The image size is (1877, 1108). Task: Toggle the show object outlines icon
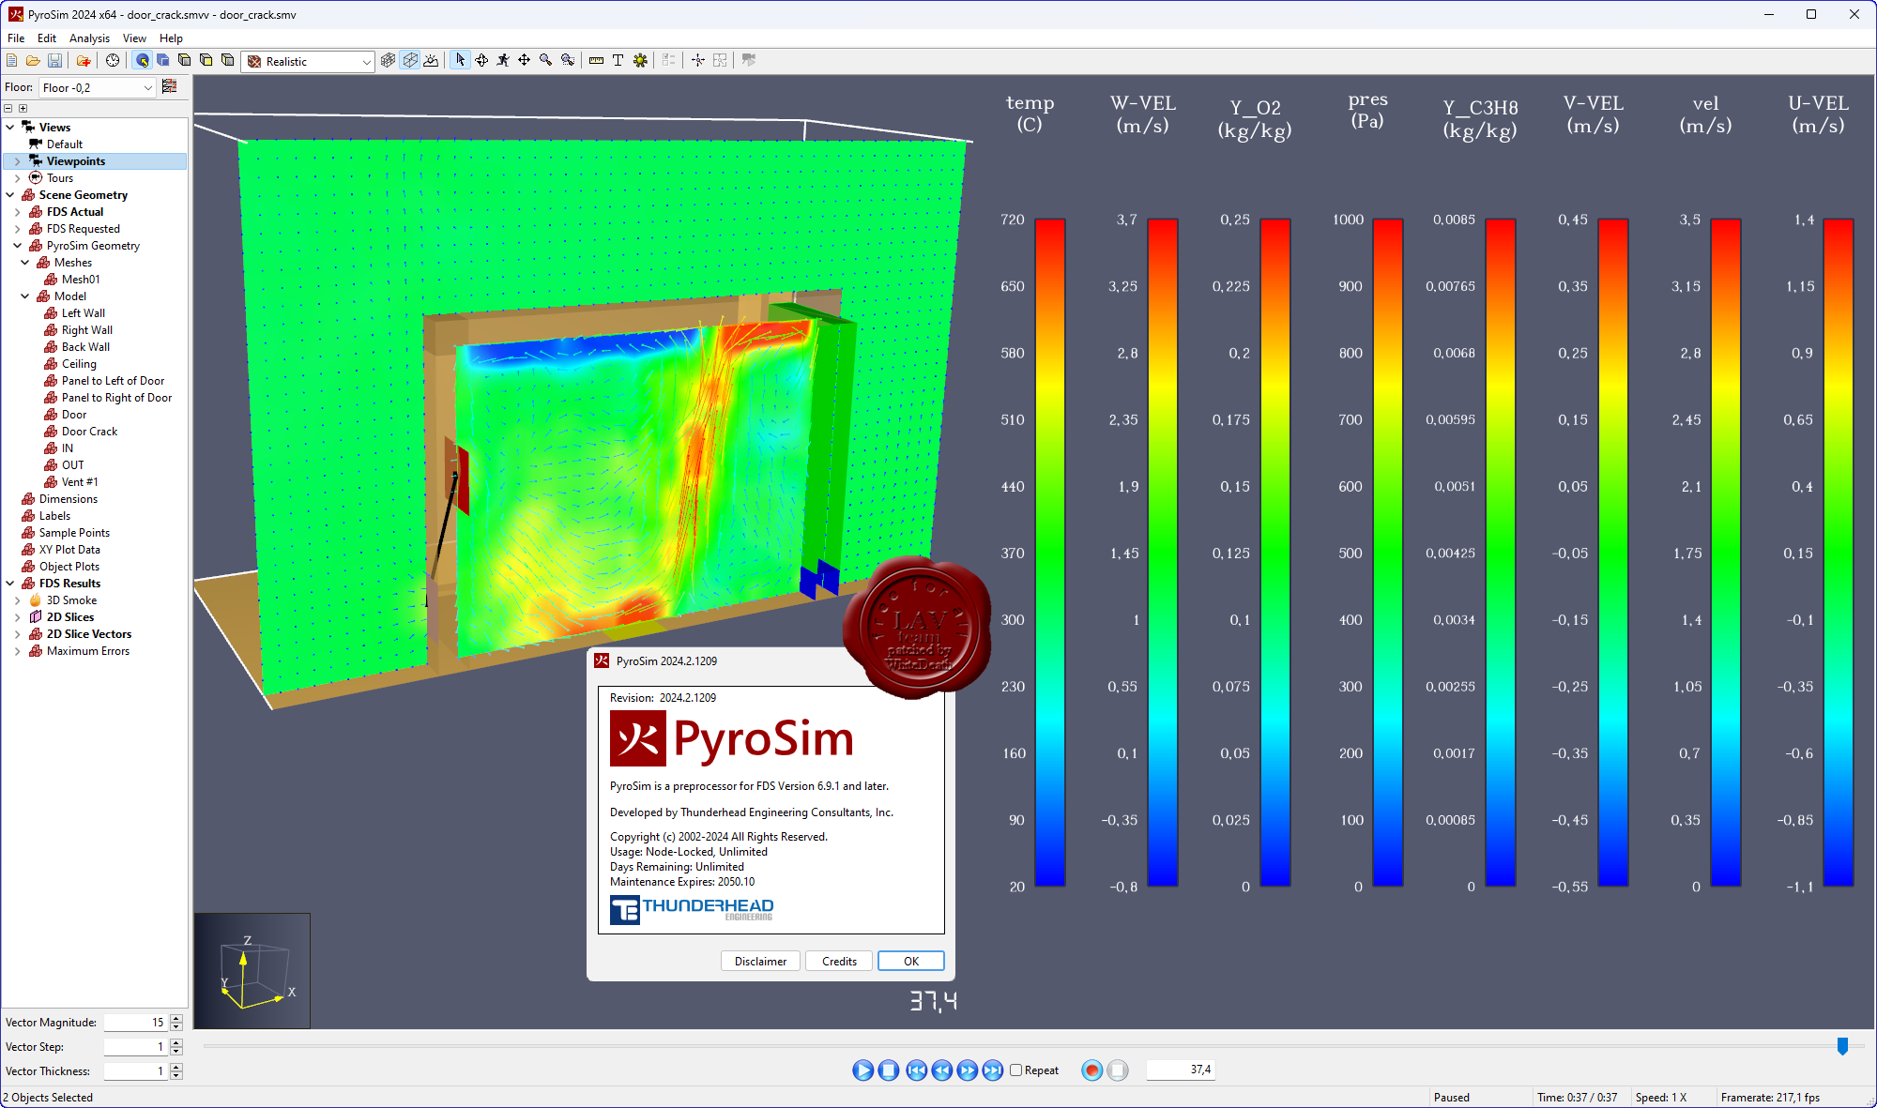(409, 60)
